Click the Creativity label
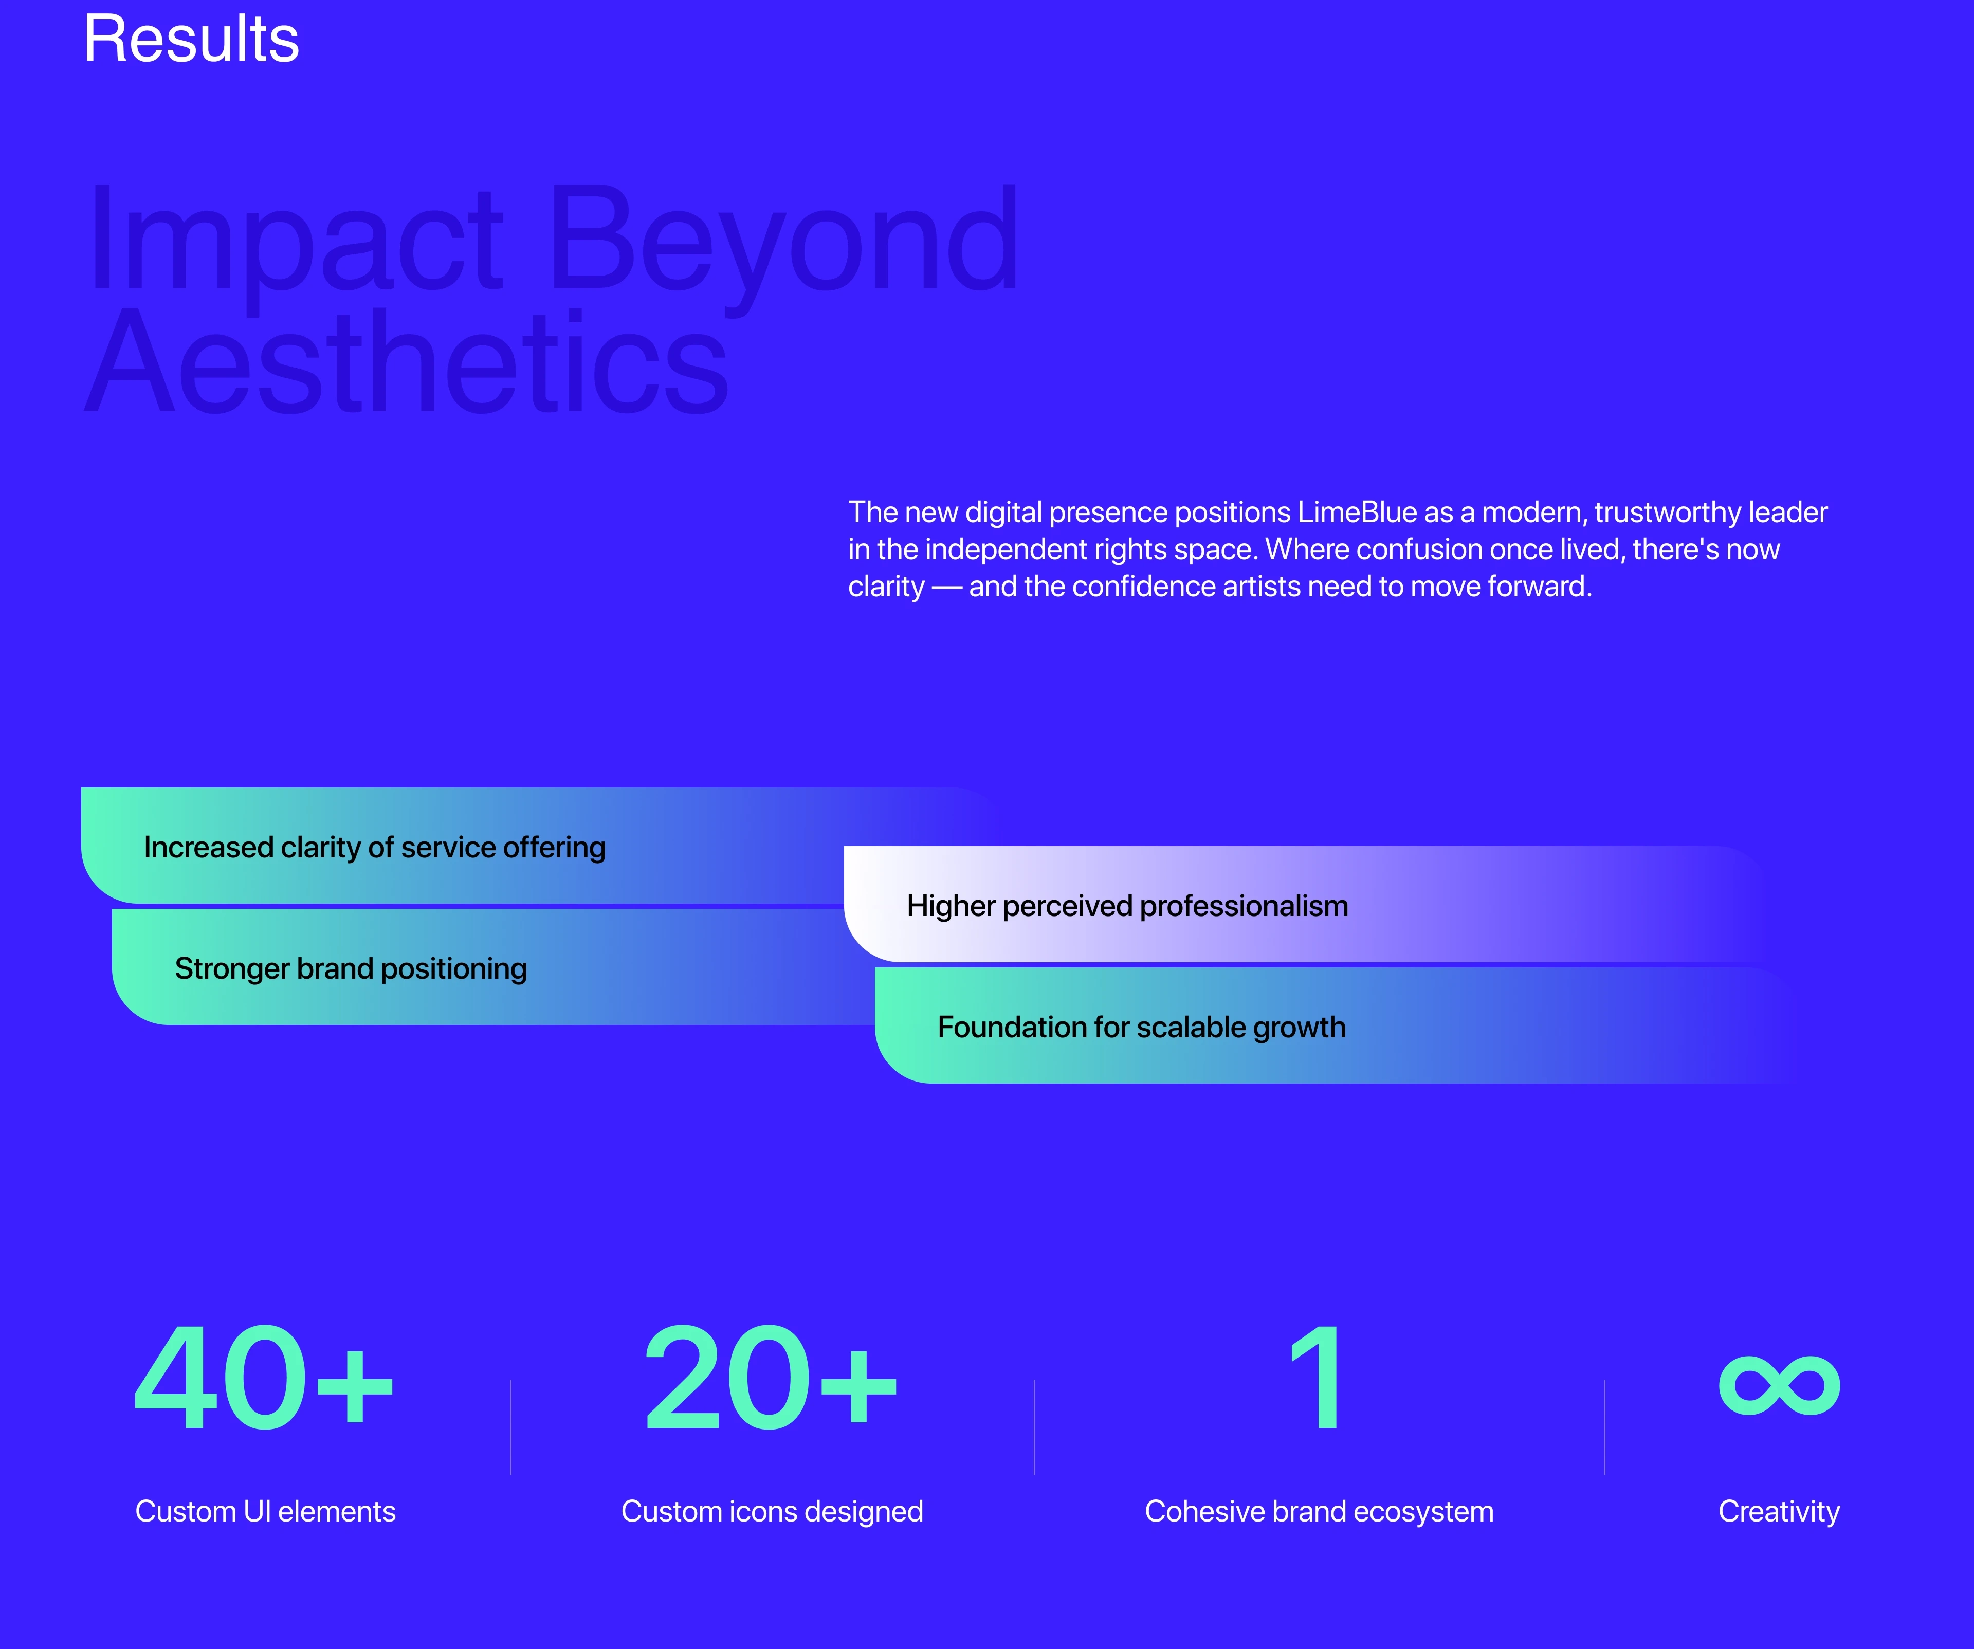 [1779, 1511]
